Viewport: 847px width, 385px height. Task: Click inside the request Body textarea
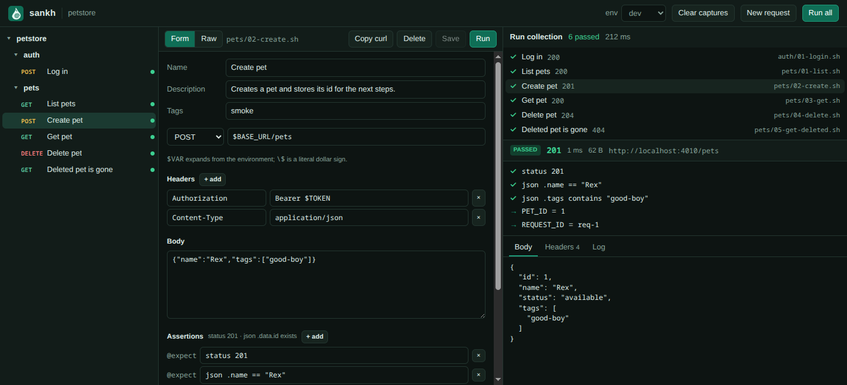pos(326,285)
